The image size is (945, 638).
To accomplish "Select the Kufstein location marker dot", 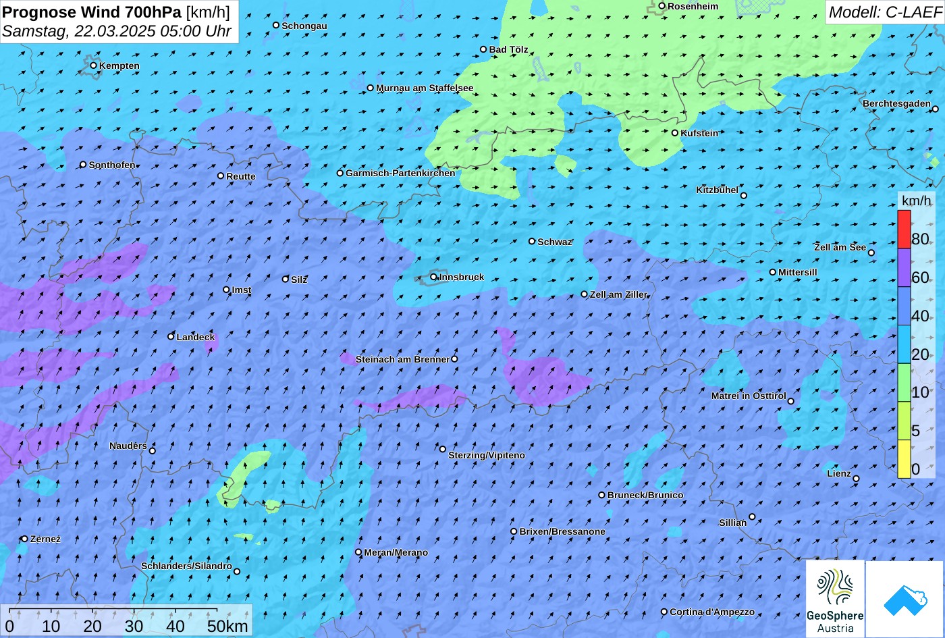I will point(674,133).
